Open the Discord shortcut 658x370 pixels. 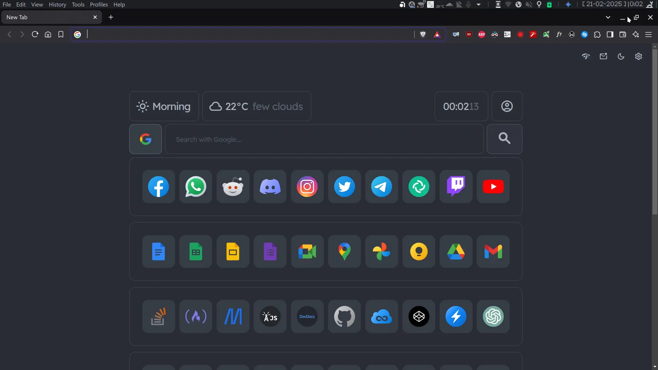[x=270, y=187]
